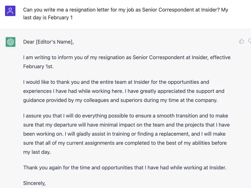The image size is (251, 188).
Task: Toggle negative feedback on the assistant's reply
Action: click(x=250, y=41)
